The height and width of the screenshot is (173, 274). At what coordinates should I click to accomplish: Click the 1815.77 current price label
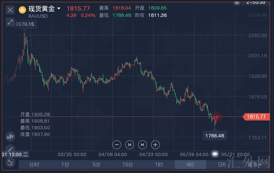click(257, 117)
